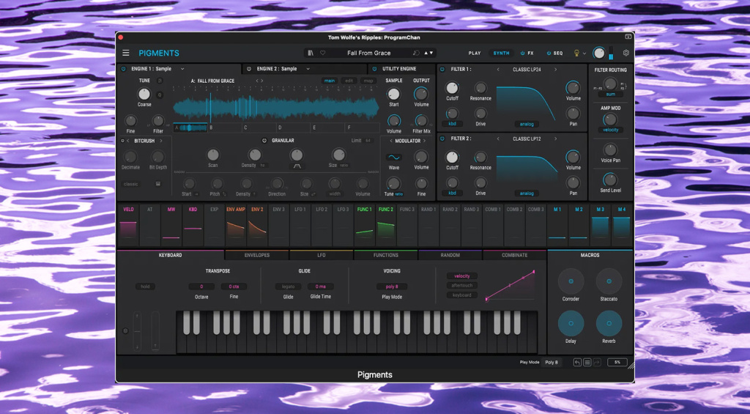750x414 pixels.
Task: Open the FUNCTIONS tab
Action: click(x=385, y=255)
